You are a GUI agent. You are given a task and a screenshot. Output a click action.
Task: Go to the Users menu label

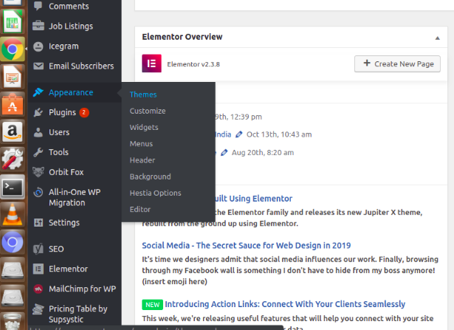click(x=59, y=132)
